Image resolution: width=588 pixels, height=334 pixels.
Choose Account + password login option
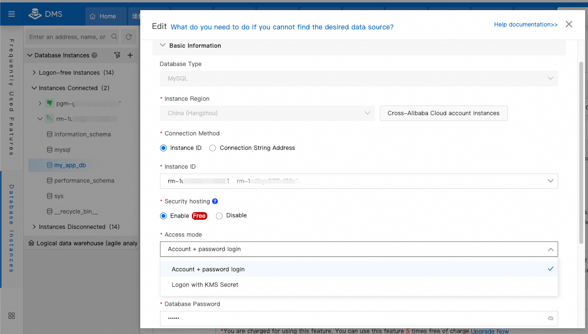tap(359, 269)
